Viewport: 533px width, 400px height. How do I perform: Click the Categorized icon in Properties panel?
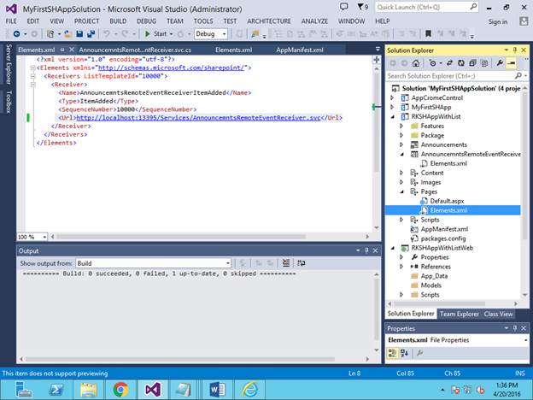coord(394,352)
